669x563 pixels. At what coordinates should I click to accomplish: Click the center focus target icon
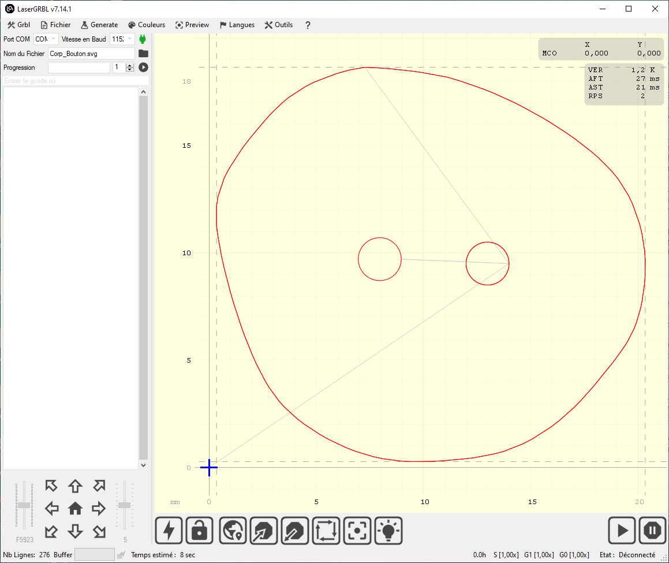[x=357, y=530]
